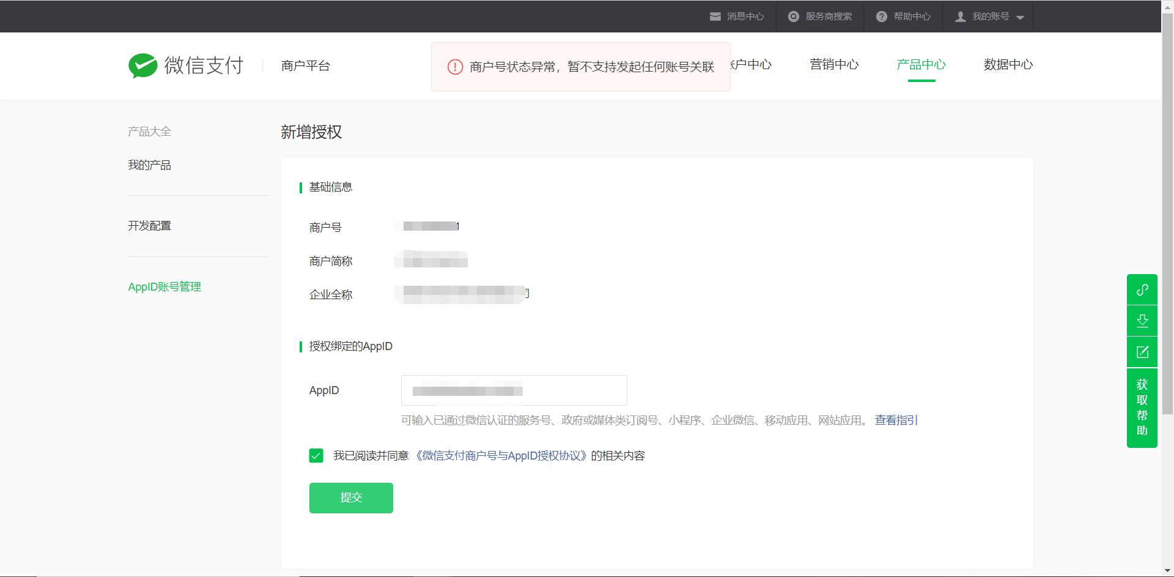Click the 帮助中心 link text
Screen dimensions: 1174x577
tap(912, 17)
